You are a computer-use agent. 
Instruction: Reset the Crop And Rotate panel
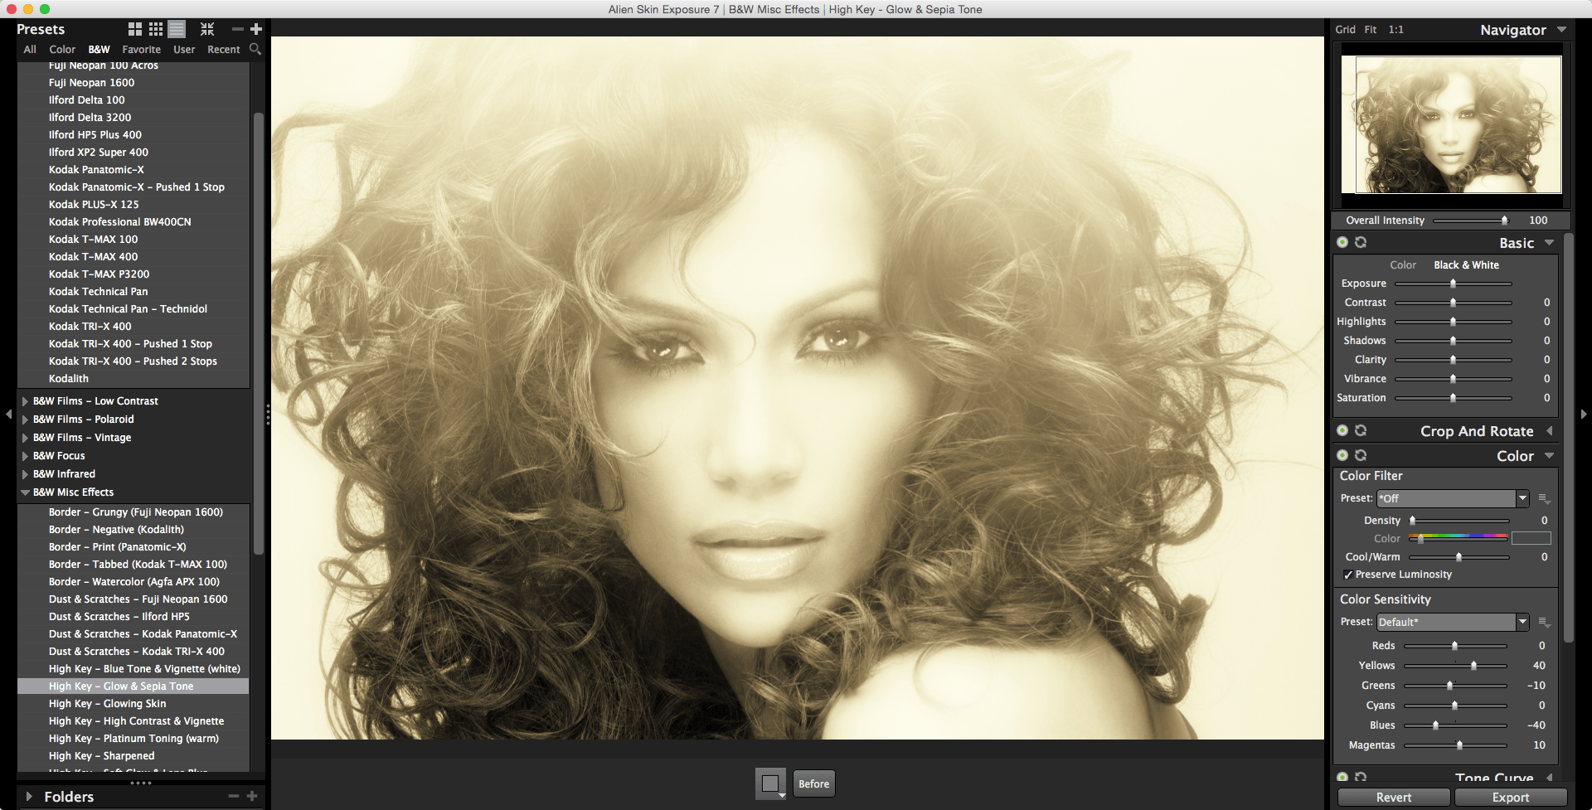(1361, 430)
